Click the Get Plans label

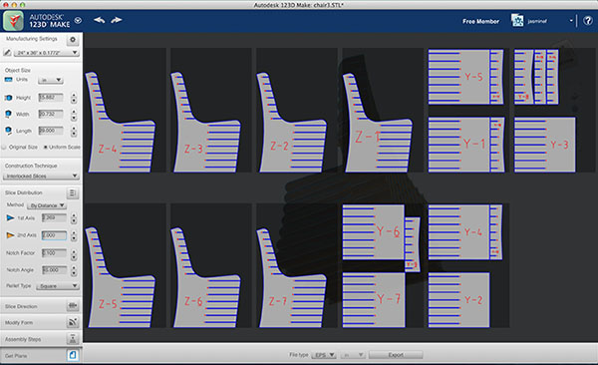point(16,356)
